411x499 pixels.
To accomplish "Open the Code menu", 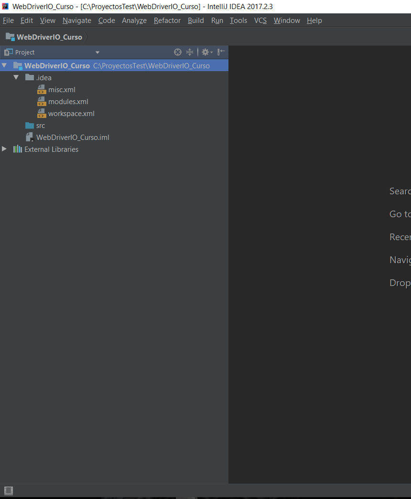I will pyautogui.click(x=107, y=21).
